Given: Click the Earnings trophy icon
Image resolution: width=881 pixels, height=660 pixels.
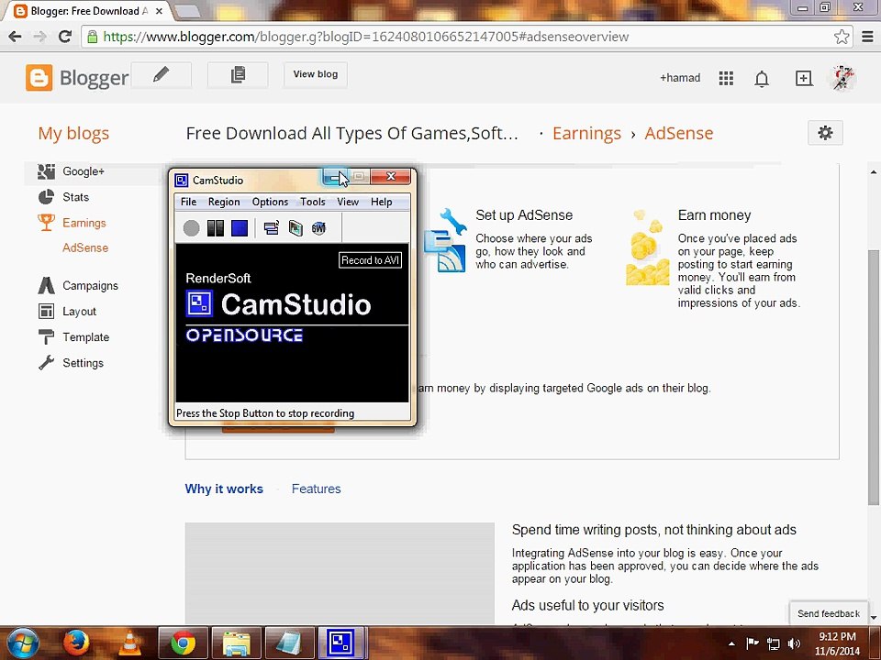Looking at the screenshot, I should (x=46, y=223).
